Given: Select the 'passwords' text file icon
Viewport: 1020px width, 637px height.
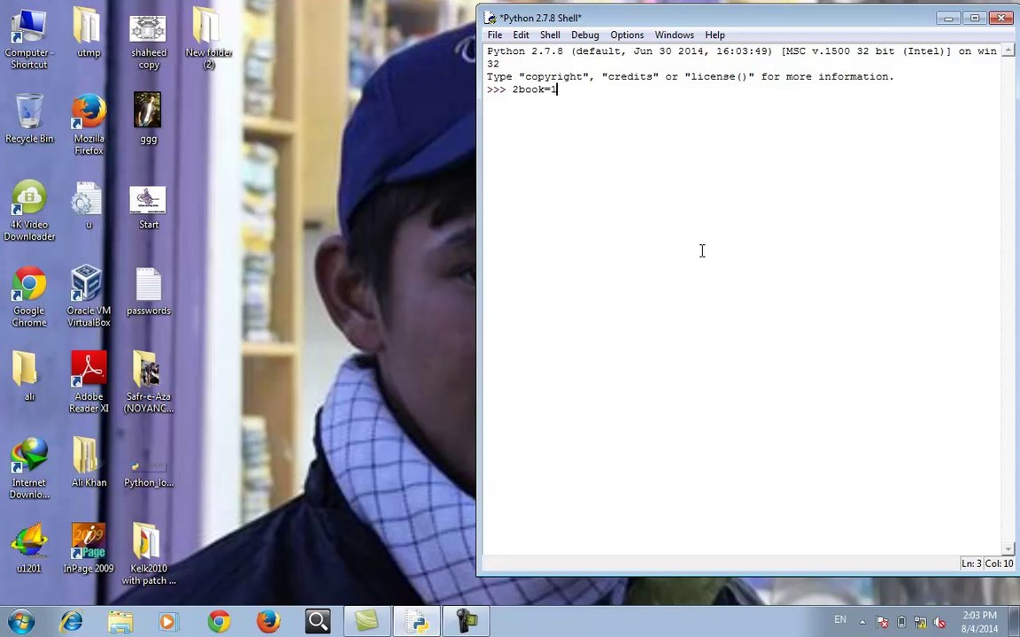Looking at the screenshot, I should coord(149,291).
